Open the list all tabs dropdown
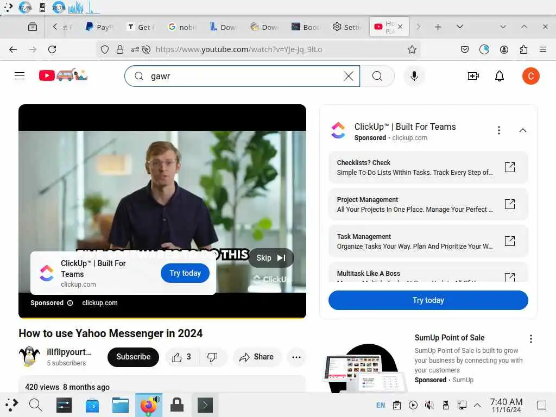556x417 pixels. coord(459,27)
